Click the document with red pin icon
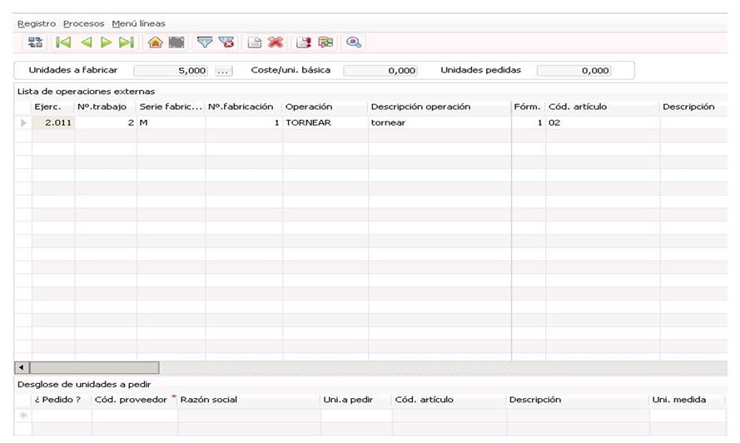This screenshot has width=740, height=443. tap(304, 42)
